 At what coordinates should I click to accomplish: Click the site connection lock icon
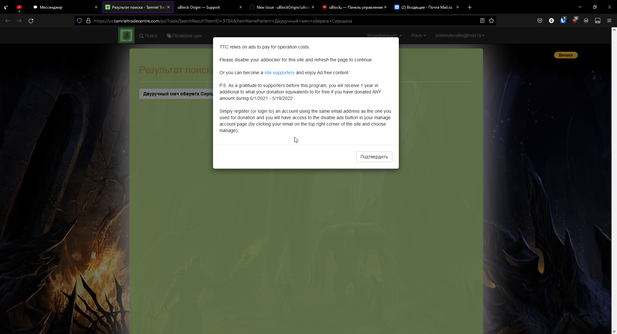tap(88, 21)
